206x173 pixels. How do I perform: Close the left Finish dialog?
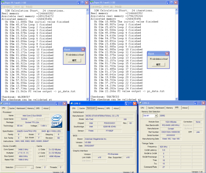[x=83, y=49]
